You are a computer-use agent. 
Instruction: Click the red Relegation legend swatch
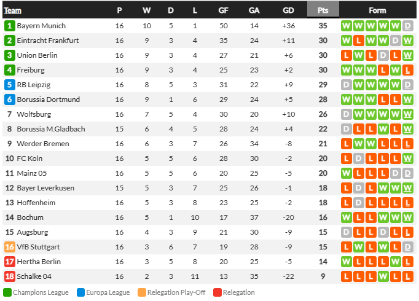coord(217,292)
